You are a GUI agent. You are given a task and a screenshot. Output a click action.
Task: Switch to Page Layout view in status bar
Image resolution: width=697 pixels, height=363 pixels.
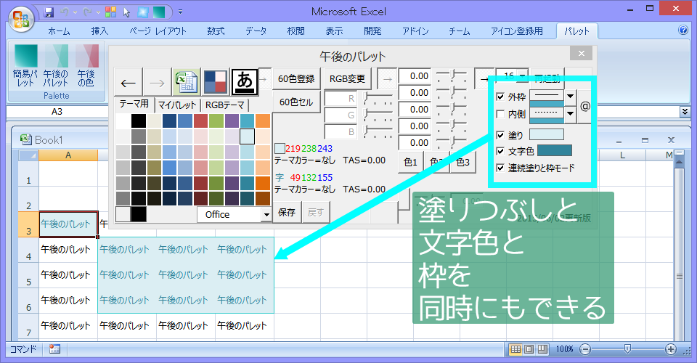click(529, 349)
